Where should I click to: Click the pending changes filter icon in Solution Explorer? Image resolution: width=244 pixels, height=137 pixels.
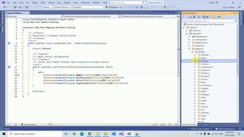coord(199,17)
